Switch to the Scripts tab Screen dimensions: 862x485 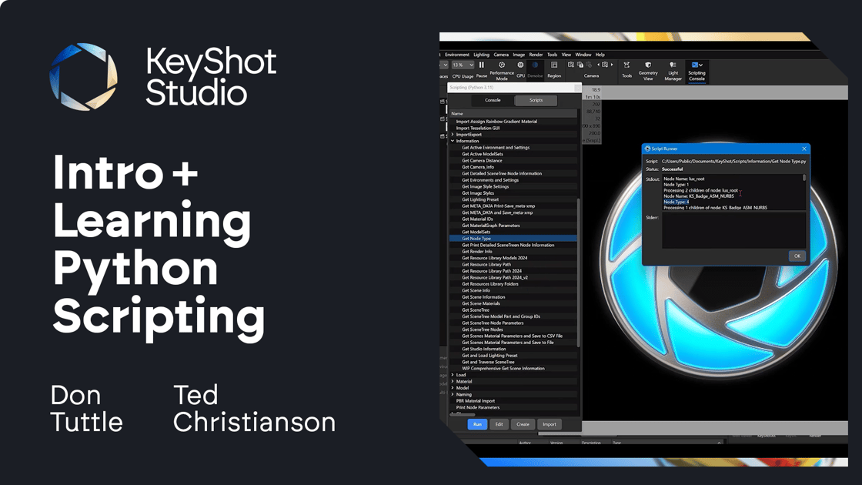pyautogui.click(x=536, y=100)
